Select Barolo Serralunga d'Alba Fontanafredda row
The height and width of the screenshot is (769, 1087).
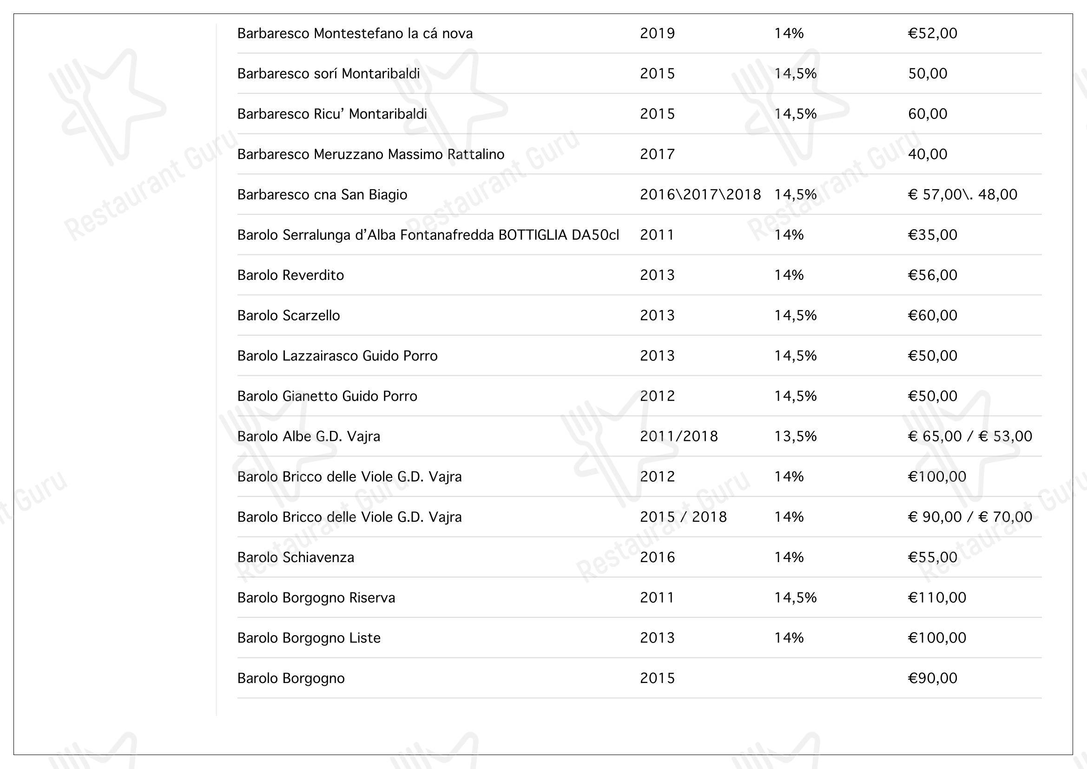[639, 234]
